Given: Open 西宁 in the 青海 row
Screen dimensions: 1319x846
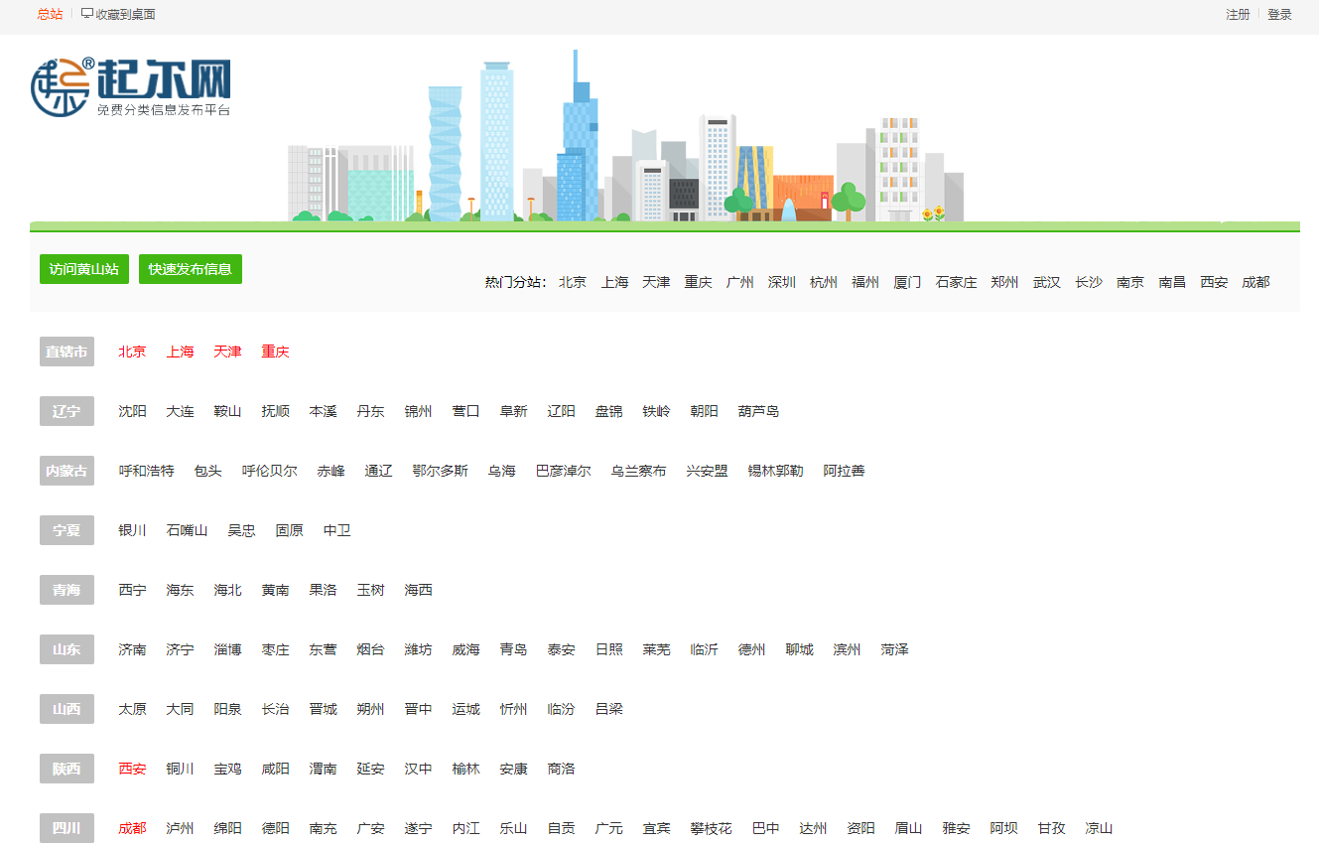Looking at the screenshot, I should (x=132, y=590).
